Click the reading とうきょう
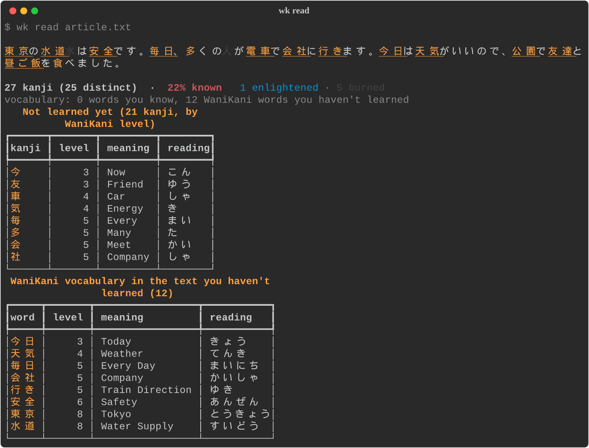Image resolution: width=589 pixels, height=448 pixels. tap(240, 414)
